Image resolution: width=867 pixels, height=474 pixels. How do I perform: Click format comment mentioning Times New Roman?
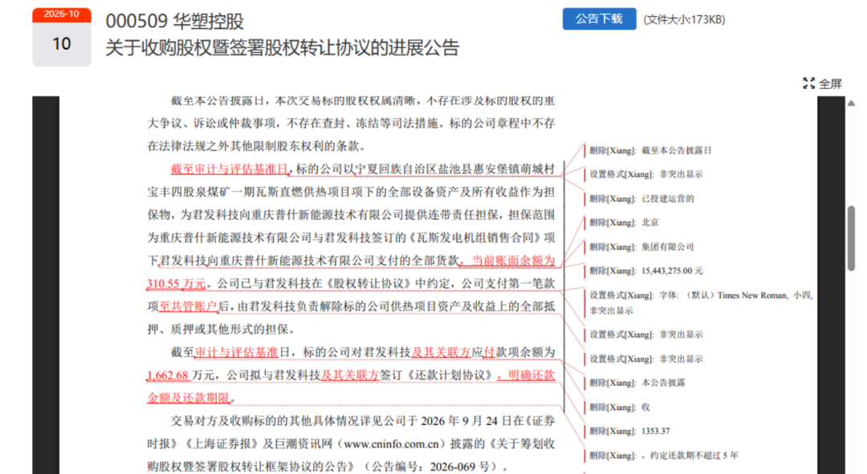[701, 302]
